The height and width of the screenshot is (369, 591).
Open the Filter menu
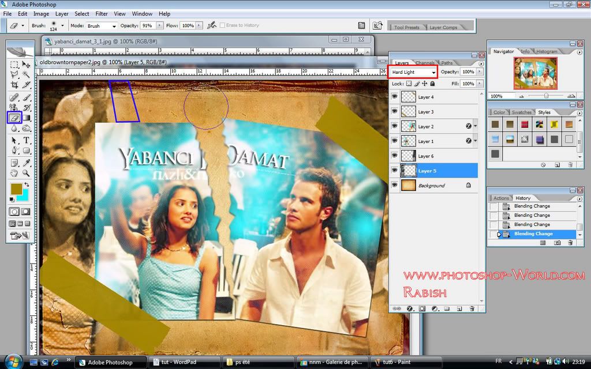tap(102, 14)
